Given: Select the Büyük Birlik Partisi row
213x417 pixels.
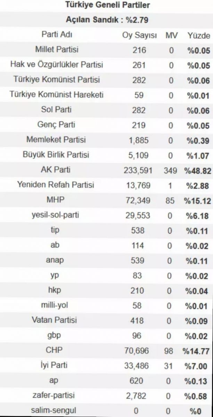Looking at the screenshot, I should [x=106, y=155].
